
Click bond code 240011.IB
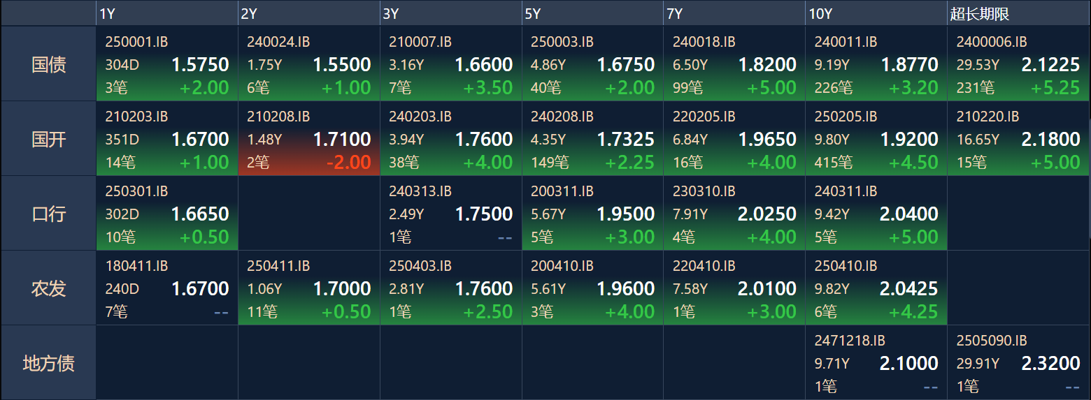[x=846, y=42]
